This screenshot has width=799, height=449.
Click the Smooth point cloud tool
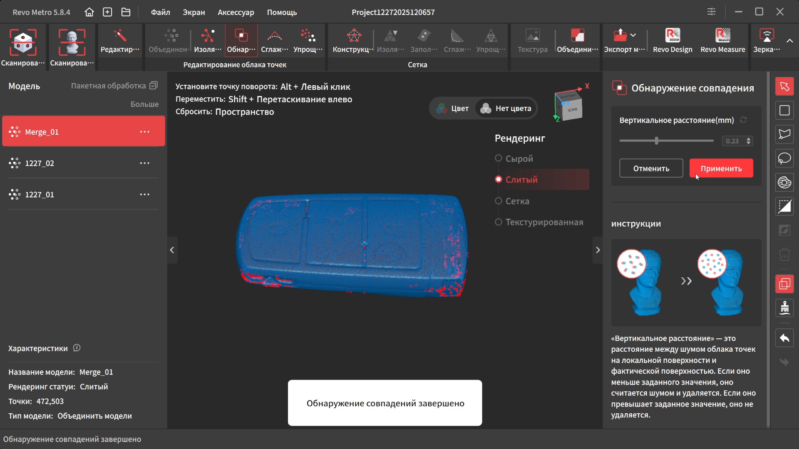(274, 41)
